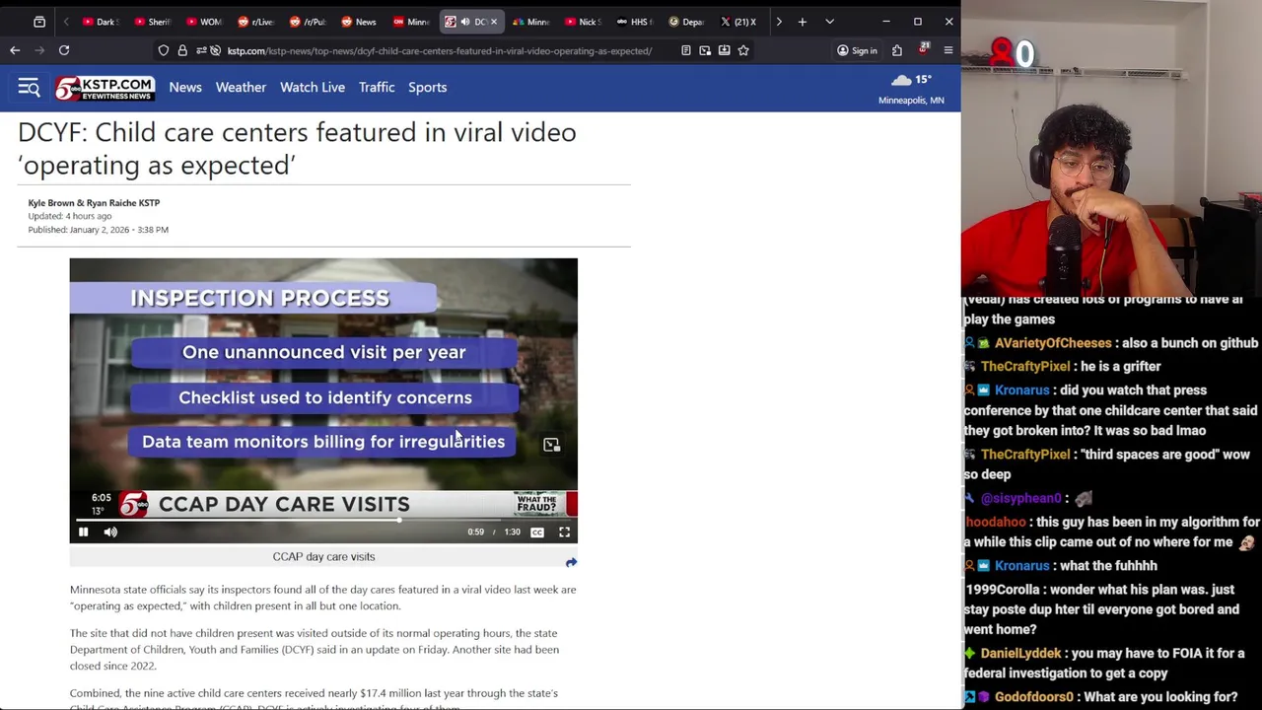
Task: Switch to the WOM YouTube tab
Action: [205, 22]
